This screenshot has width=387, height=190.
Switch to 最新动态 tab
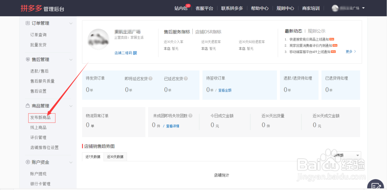tap(293, 31)
